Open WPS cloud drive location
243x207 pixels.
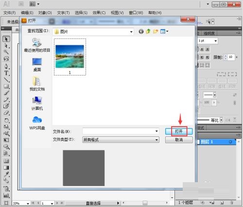pos(37,123)
